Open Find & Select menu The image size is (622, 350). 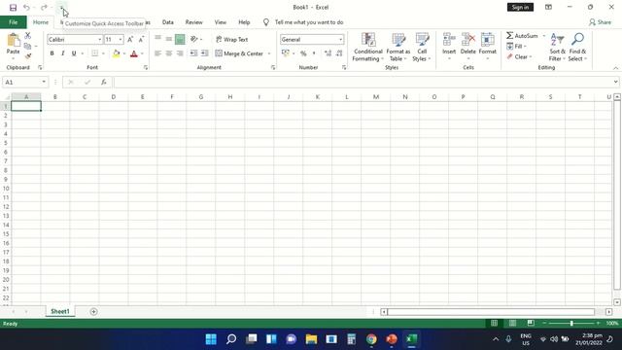(x=577, y=47)
